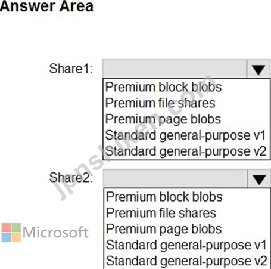This screenshot has width=271, height=269.
Task: Choose Standard general-purpose v2 for Share2
Action: (186, 261)
